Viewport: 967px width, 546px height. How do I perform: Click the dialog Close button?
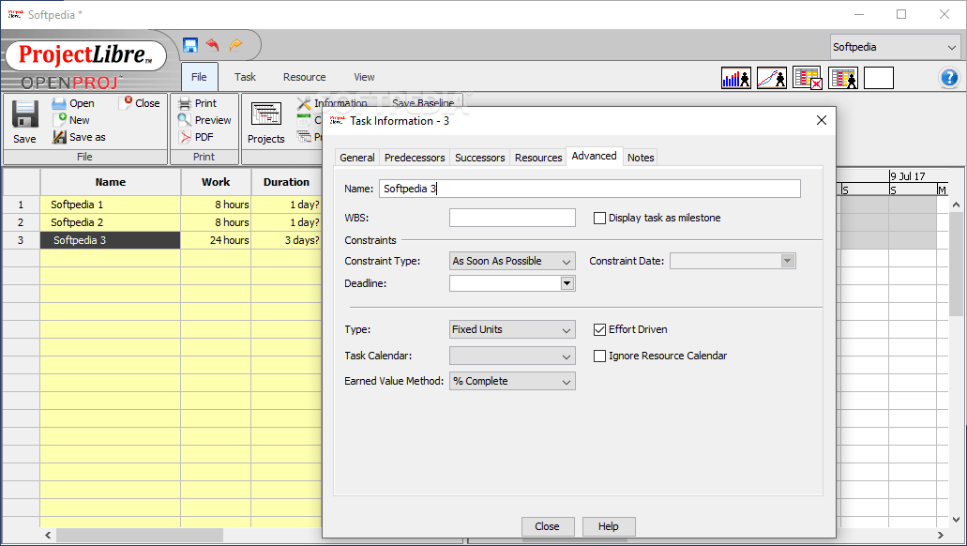(548, 526)
